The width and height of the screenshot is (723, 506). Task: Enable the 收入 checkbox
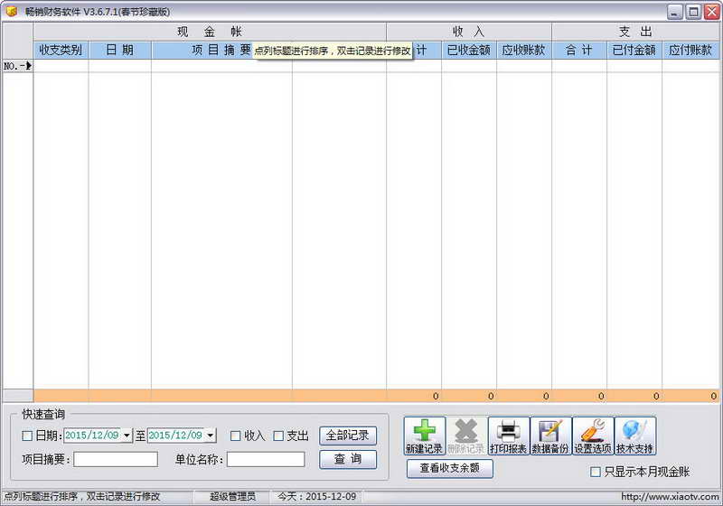click(x=235, y=436)
